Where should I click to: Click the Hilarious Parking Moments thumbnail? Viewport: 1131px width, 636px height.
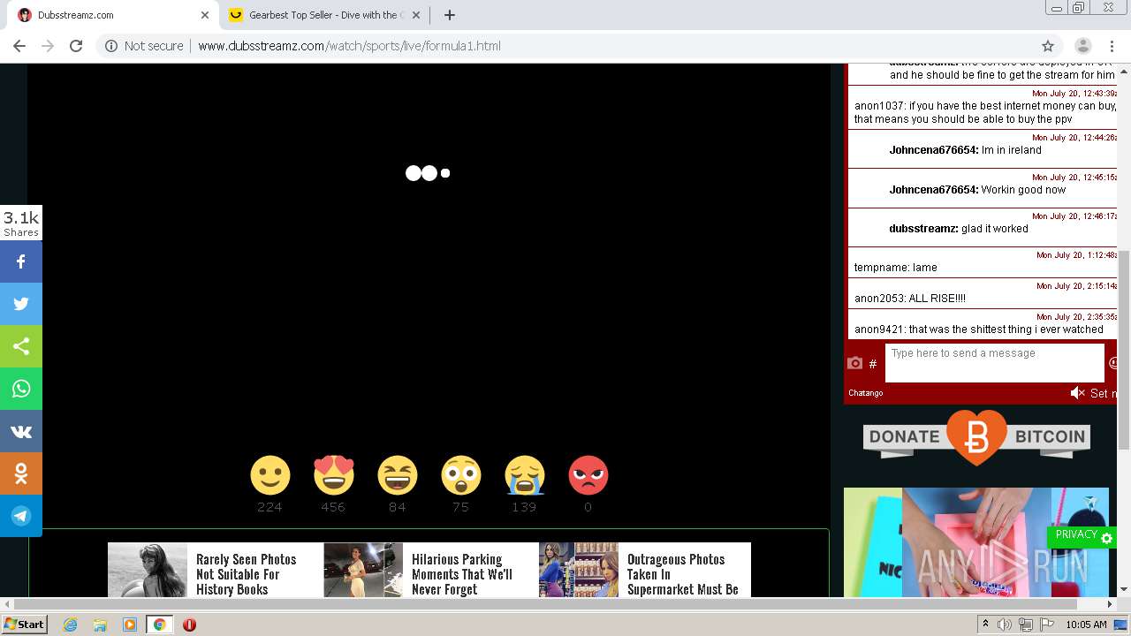tap(363, 571)
